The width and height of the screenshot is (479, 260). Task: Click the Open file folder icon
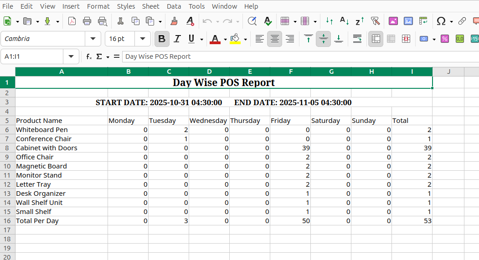point(27,21)
